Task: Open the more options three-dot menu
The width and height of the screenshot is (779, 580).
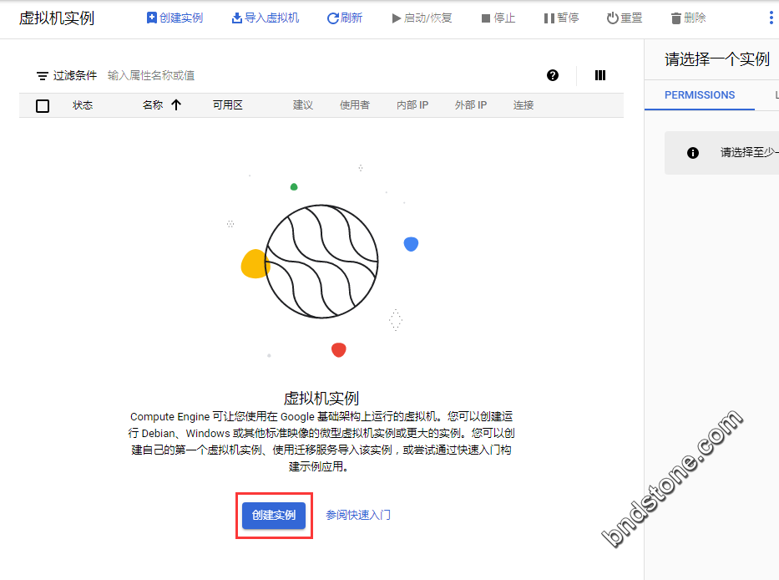Action: [x=771, y=18]
